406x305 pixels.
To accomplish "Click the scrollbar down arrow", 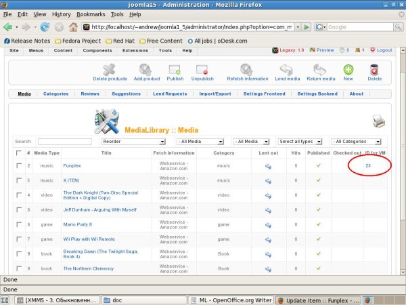I will (x=403, y=272).
